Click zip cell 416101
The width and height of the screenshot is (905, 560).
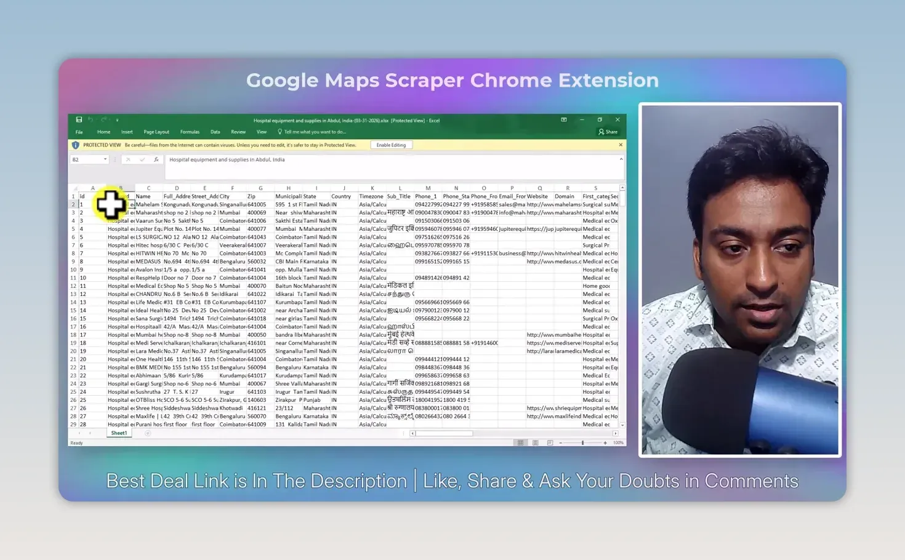[260, 343]
